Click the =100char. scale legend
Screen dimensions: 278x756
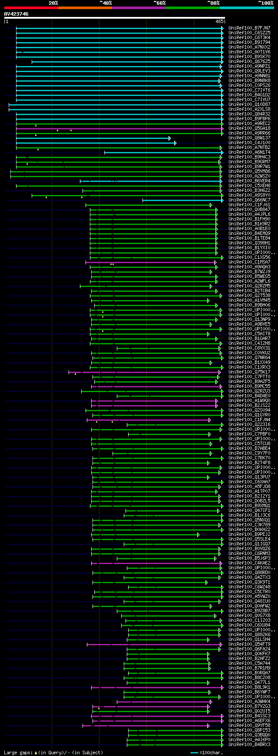[x=207, y=752]
